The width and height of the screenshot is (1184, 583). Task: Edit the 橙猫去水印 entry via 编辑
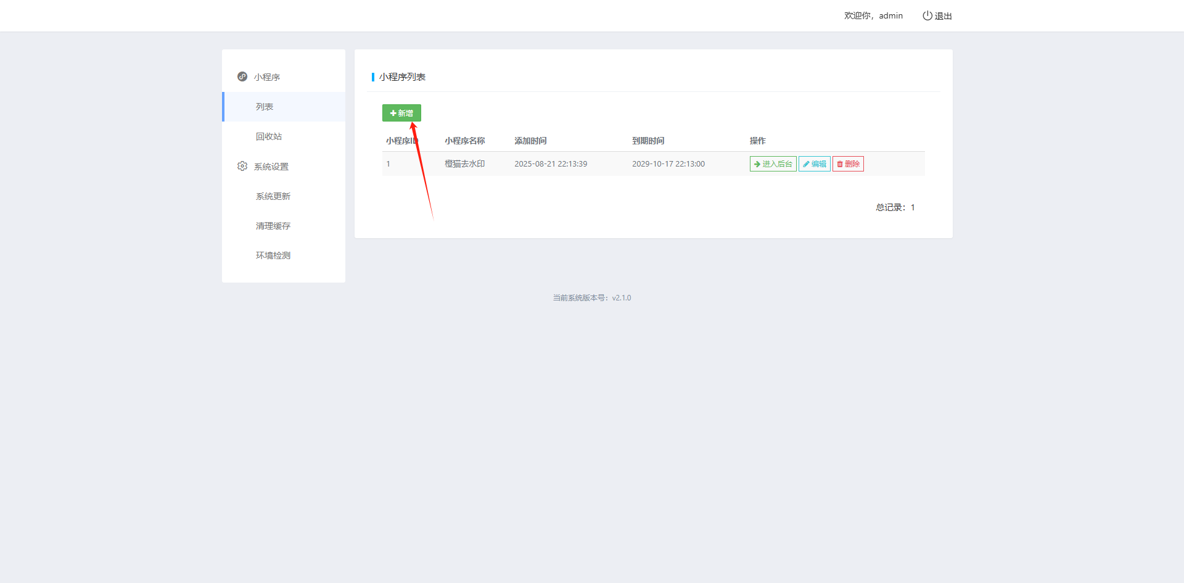tap(814, 163)
